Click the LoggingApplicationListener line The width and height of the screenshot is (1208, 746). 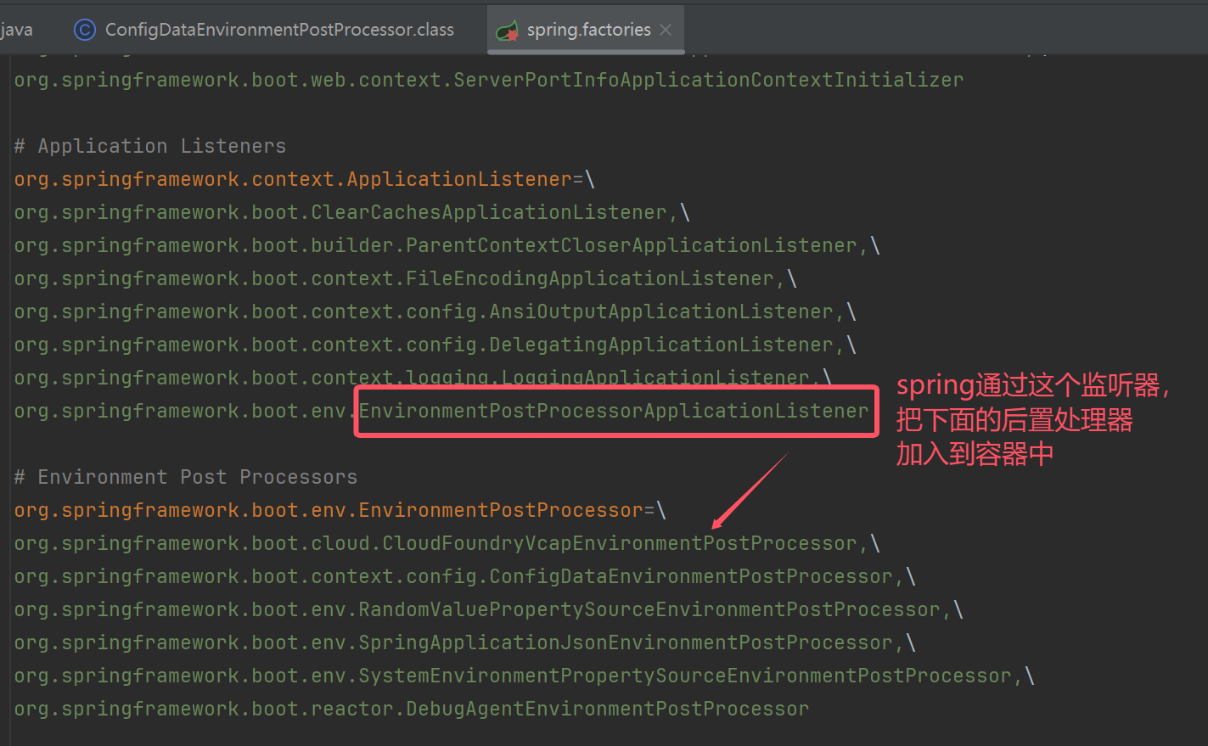pos(423,378)
